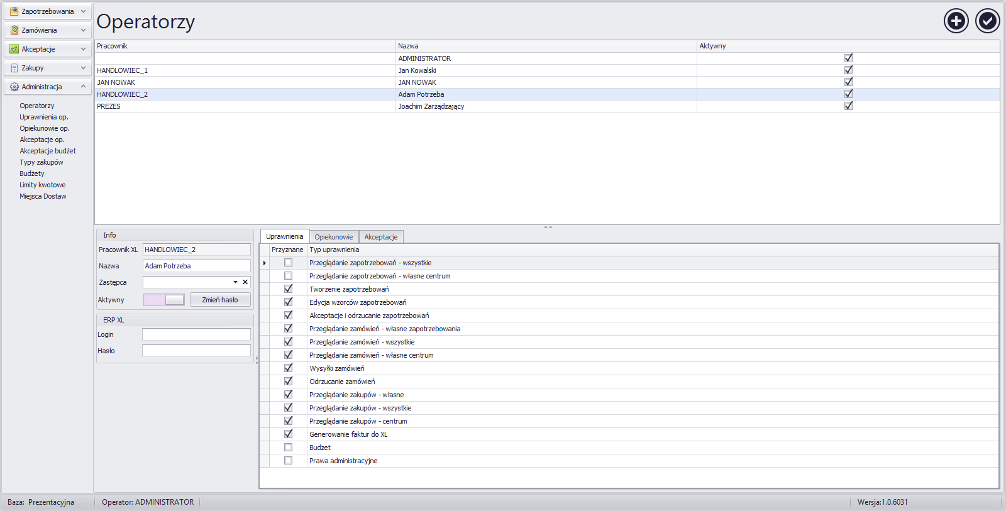Toggle Aktywny checkbox for Joachim Zarządzający row

point(848,106)
